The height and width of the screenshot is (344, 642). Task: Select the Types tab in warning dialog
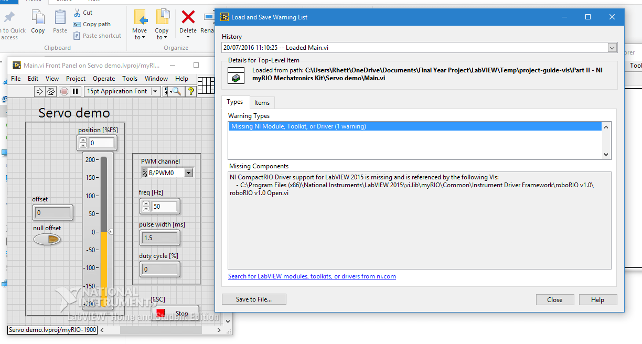coord(234,102)
